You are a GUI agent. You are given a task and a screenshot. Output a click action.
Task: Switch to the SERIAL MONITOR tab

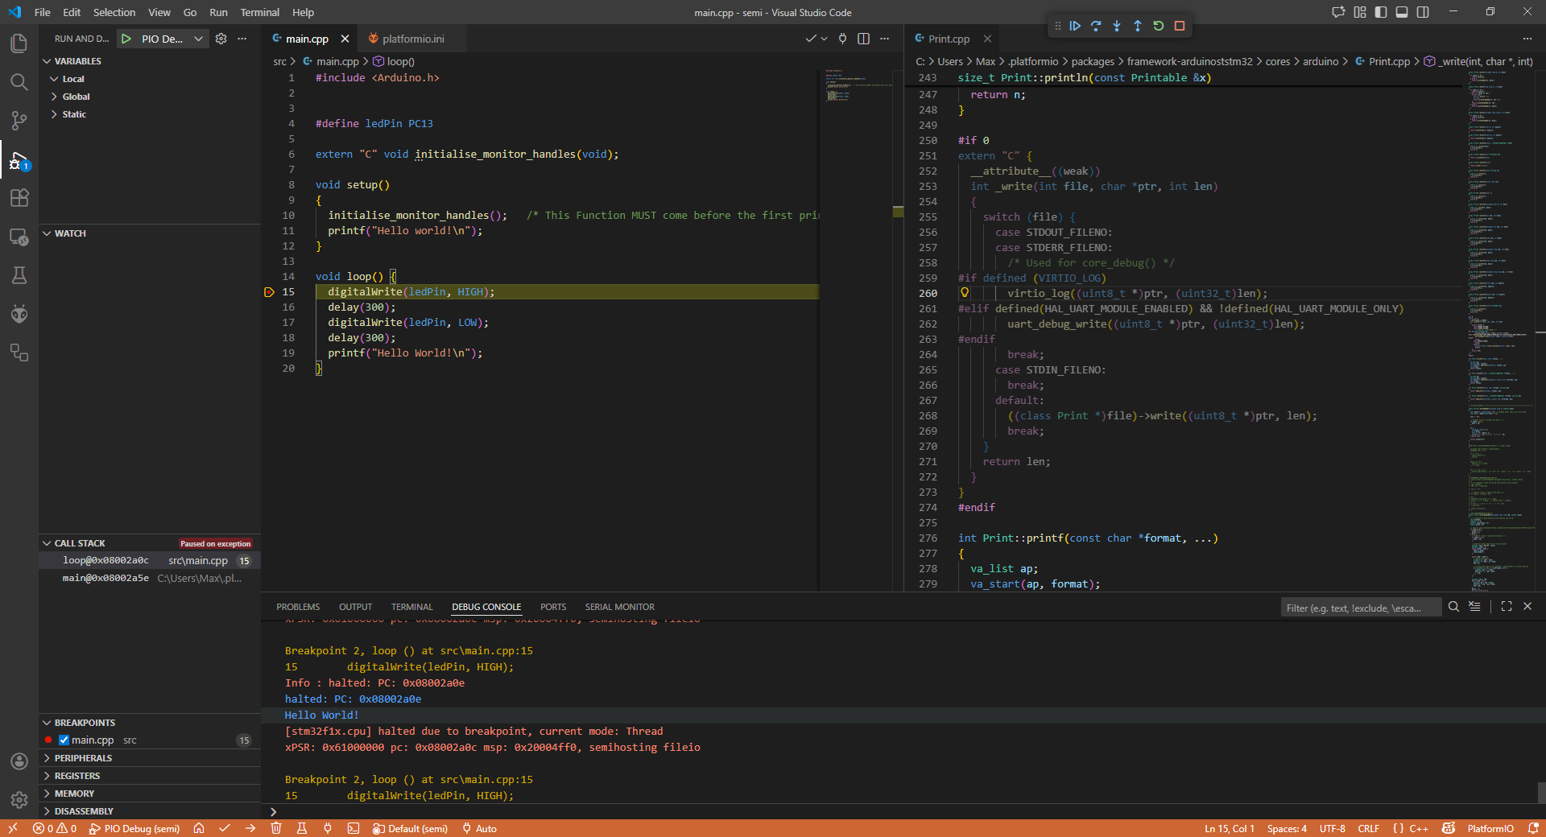point(619,607)
